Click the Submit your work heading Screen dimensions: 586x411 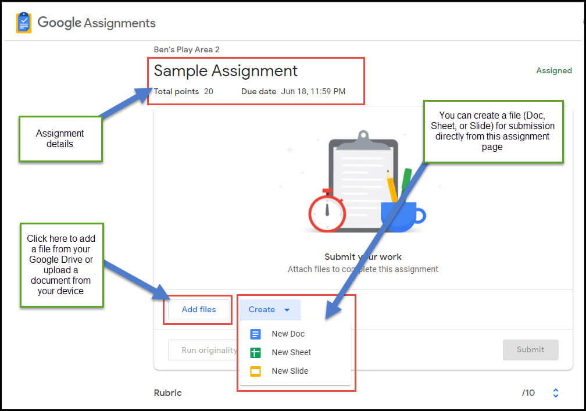tap(363, 257)
